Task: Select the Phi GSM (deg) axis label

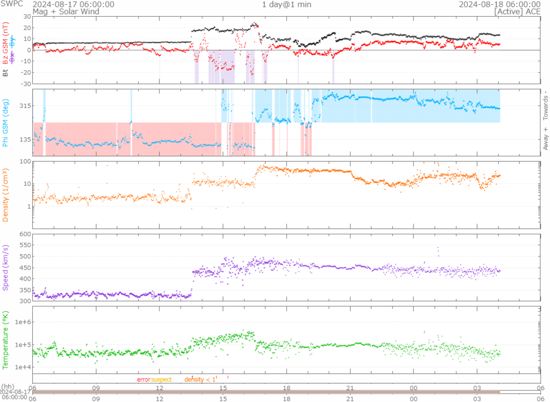Action: click(x=5, y=124)
